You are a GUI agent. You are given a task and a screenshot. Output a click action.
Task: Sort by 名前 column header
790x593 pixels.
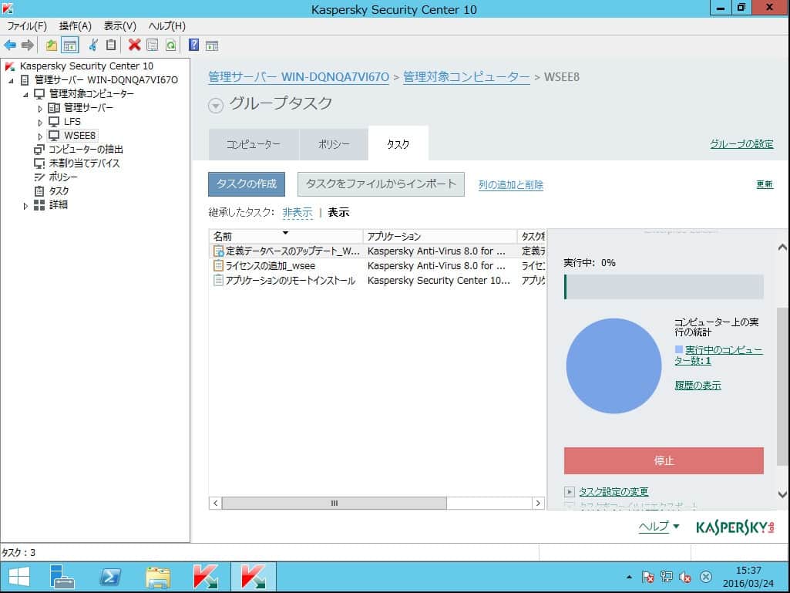point(286,236)
